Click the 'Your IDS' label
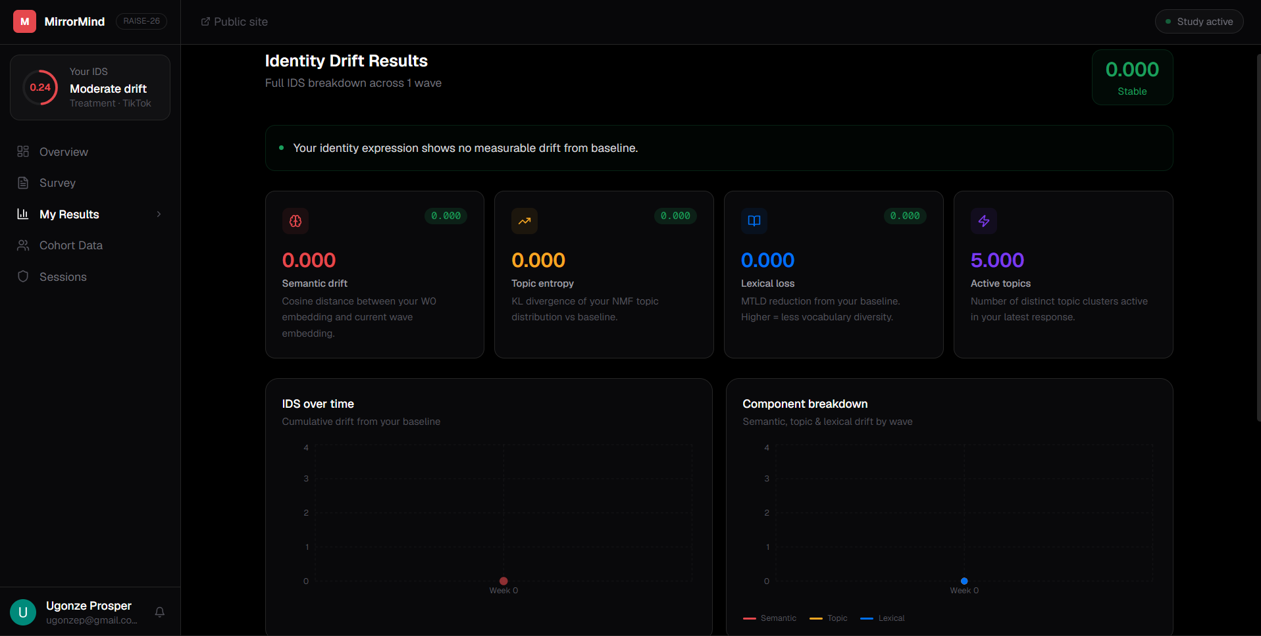1261x636 pixels. [89, 72]
